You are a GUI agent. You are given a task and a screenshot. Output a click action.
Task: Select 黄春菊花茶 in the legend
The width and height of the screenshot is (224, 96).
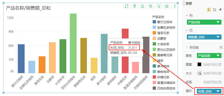(164, 55)
